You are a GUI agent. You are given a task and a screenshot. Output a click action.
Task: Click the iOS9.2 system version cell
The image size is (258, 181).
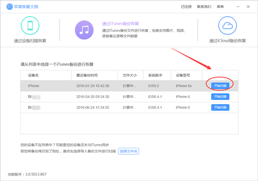[x=154, y=86]
